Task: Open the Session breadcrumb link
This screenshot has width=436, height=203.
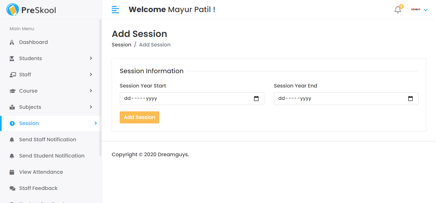Action: 121,45
